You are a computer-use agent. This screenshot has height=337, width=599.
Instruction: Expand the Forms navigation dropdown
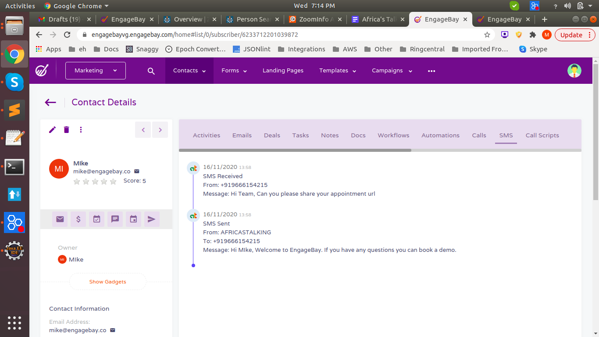(234, 71)
